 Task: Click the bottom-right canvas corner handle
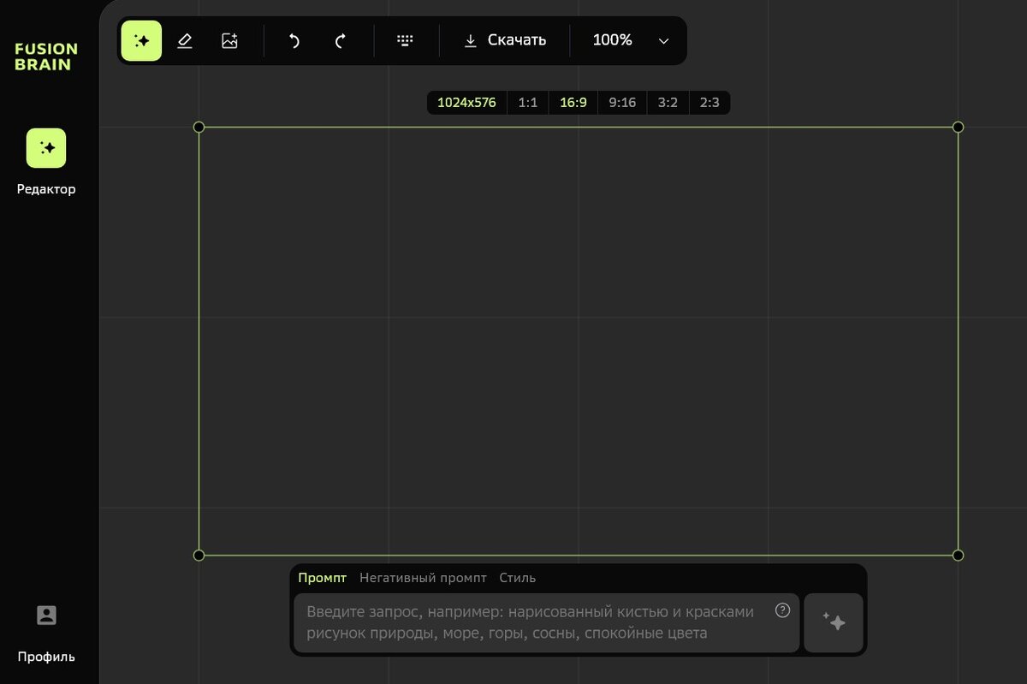coord(959,555)
